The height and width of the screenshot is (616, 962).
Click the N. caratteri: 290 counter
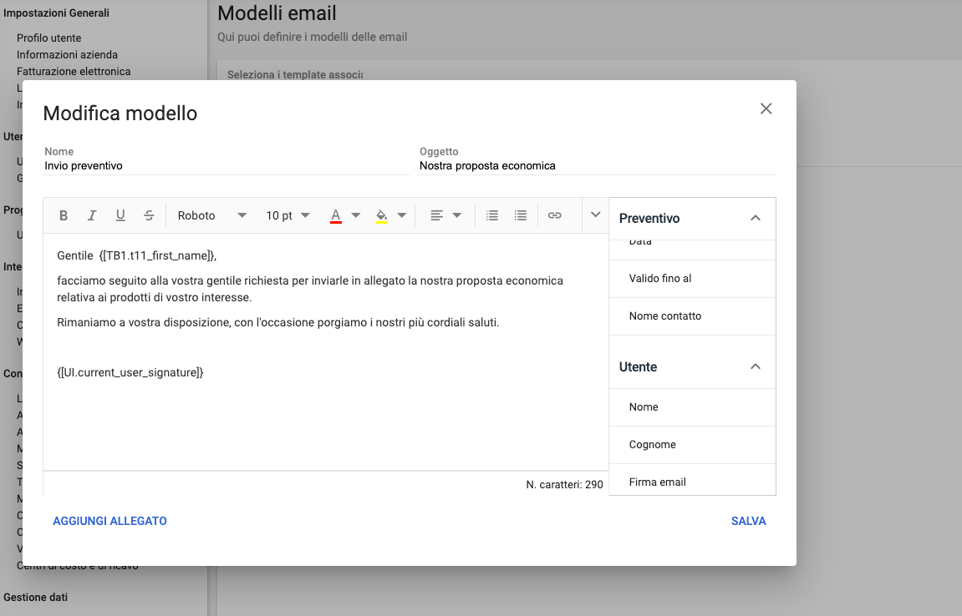pyautogui.click(x=564, y=485)
